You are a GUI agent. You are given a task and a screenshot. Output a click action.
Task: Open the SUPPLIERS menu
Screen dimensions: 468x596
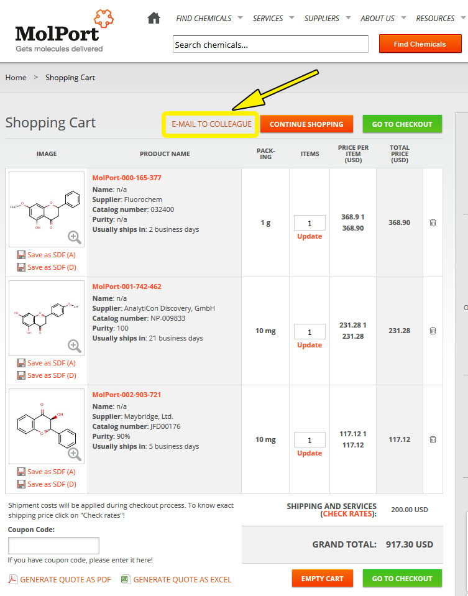click(x=321, y=18)
